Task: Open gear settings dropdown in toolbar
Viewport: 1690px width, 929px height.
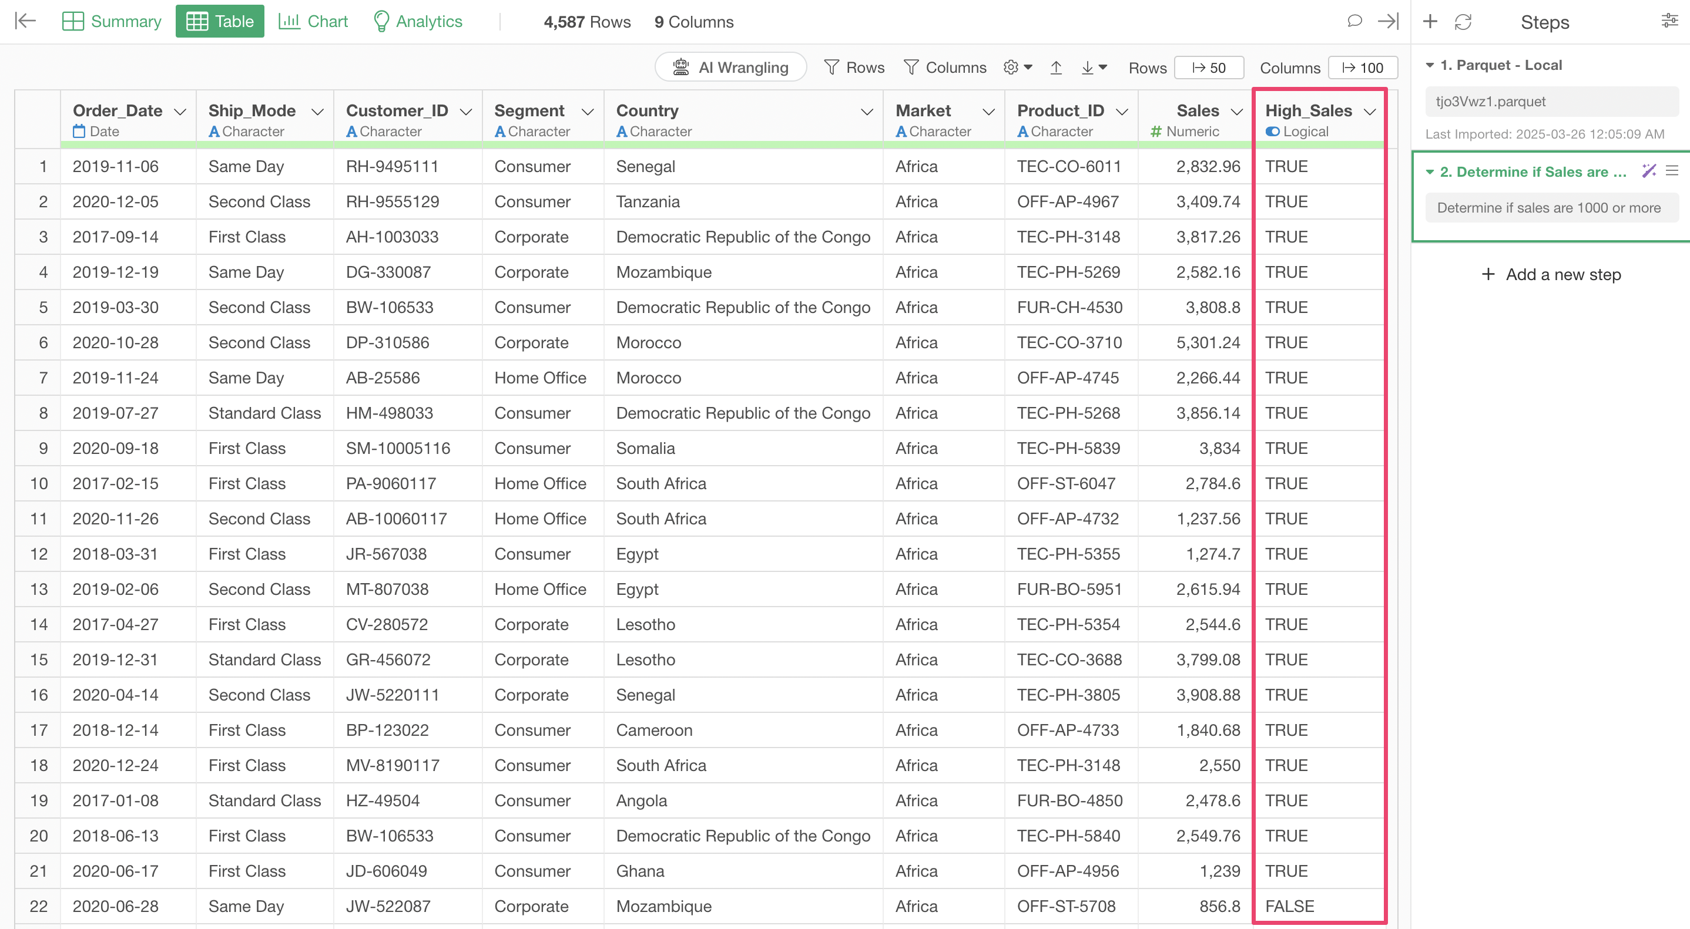Action: [x=1018, y=68]
